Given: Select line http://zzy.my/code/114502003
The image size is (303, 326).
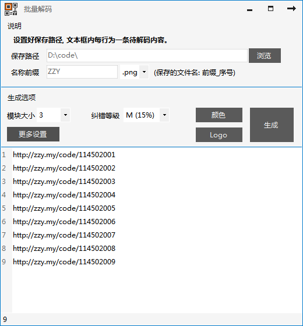Looking at the screenshot, I should (64, 182).
